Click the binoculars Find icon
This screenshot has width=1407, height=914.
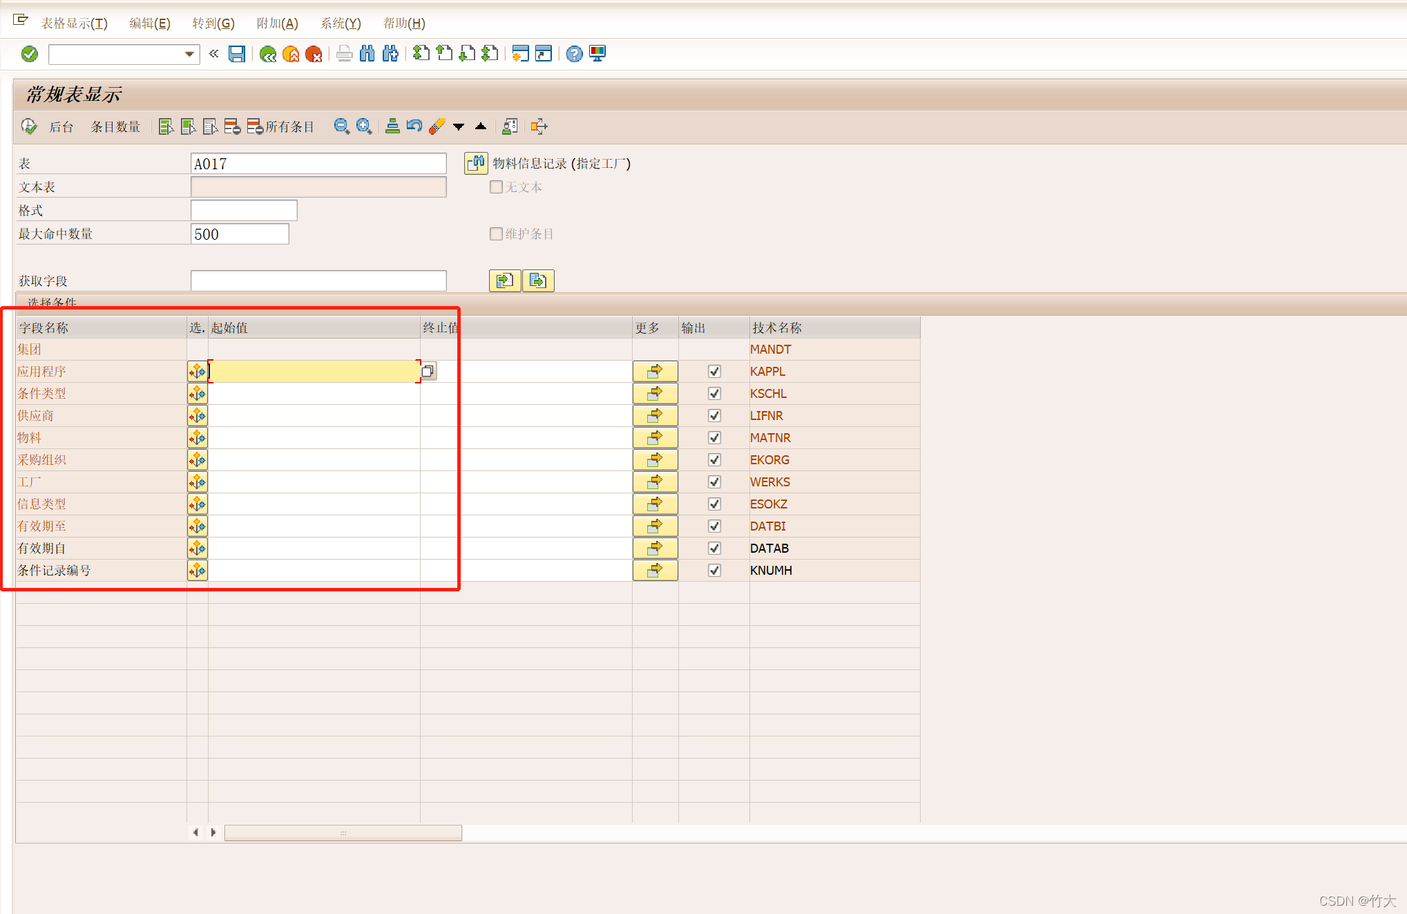point(367,54)
